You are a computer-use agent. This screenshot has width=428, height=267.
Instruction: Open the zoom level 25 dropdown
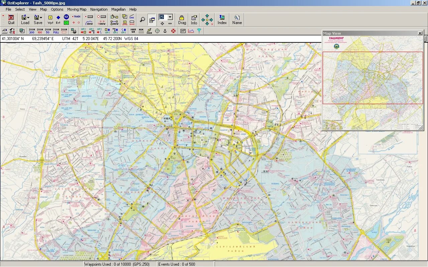pyautogui.click(x=170, y=17)
